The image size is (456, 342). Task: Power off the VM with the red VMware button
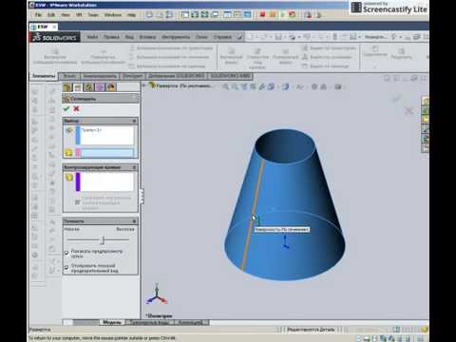coord(262,14)
